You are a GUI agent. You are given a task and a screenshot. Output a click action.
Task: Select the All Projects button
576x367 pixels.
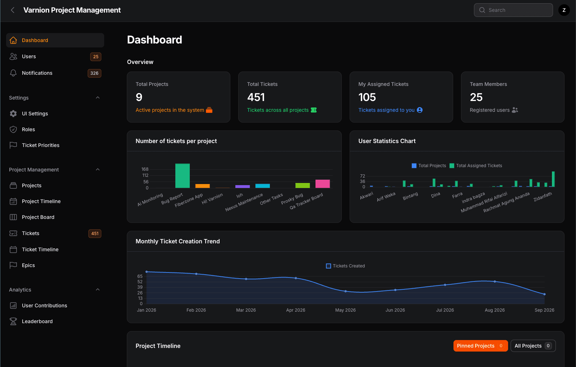click(x=533, y=346)
